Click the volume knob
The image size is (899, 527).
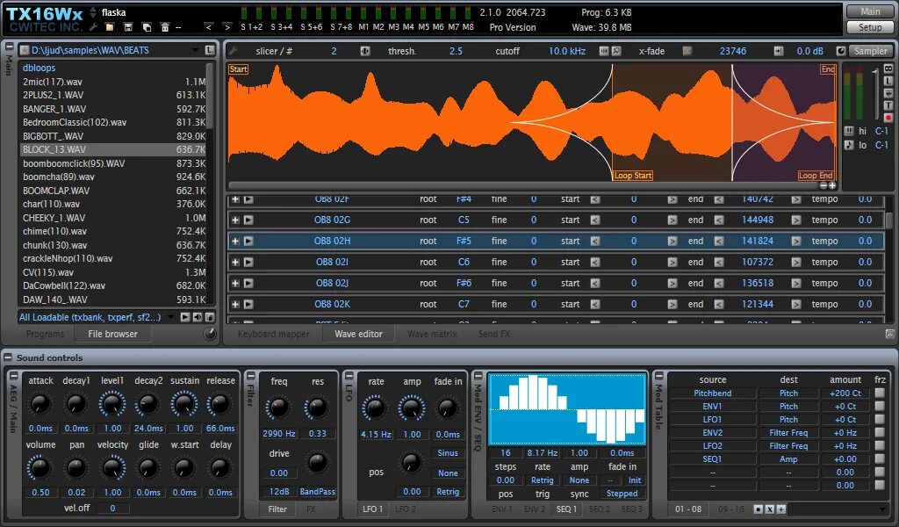[x=39, y=468]
